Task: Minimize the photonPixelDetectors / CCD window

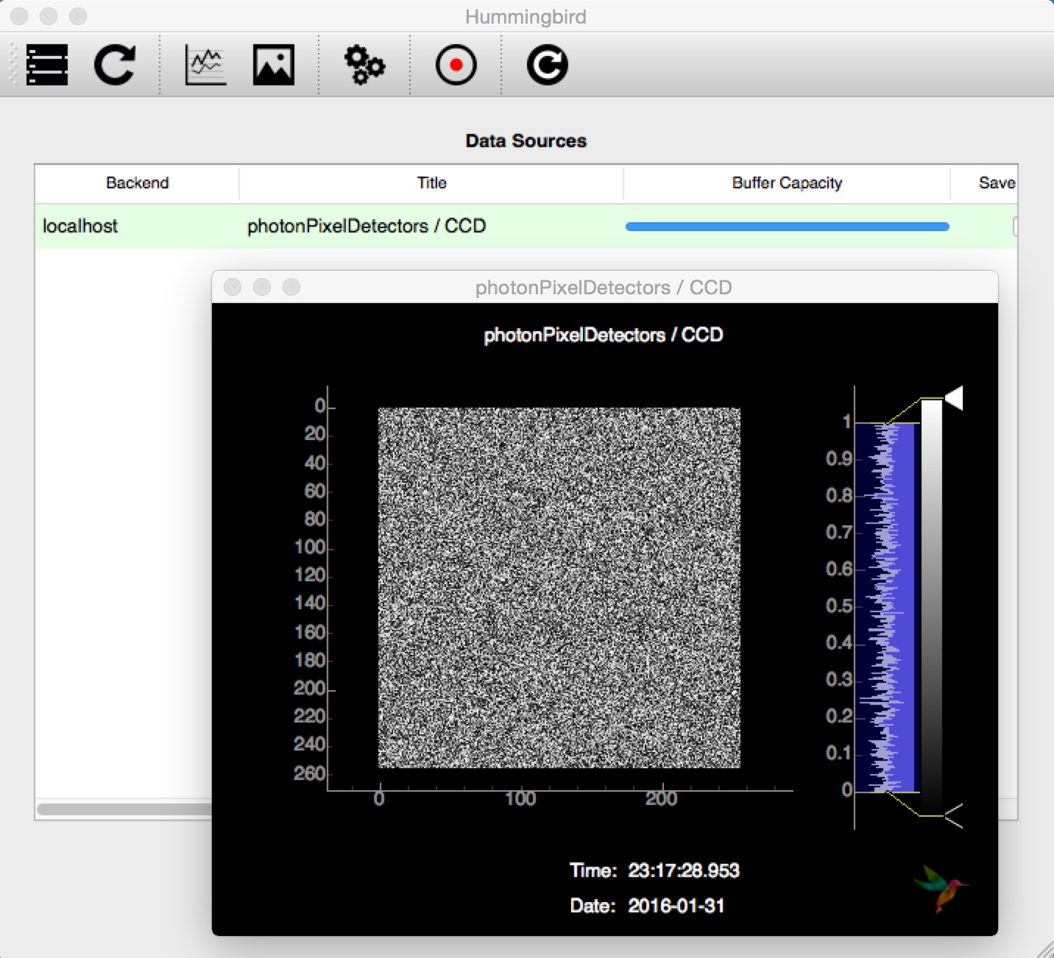Action: [x=262, y=287]
